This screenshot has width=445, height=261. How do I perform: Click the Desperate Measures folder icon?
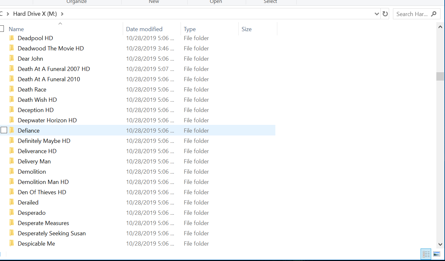coord(12,223)
